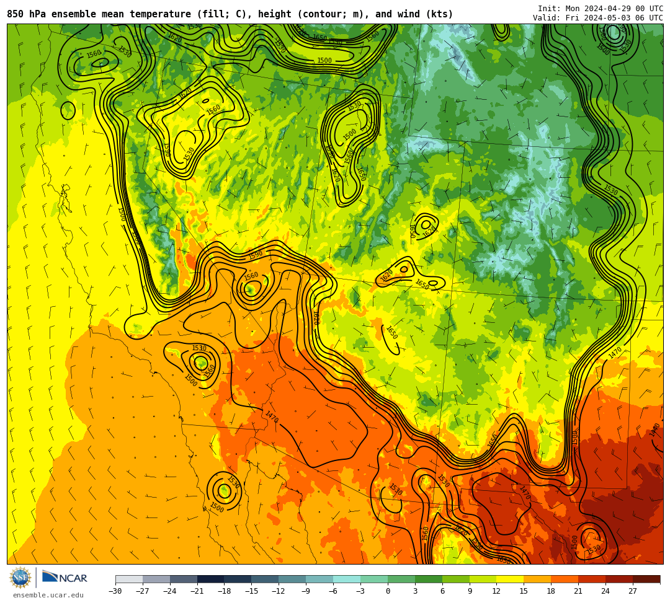
Task: Click the '−30' colorbar tick label
Action: point(115,591)
